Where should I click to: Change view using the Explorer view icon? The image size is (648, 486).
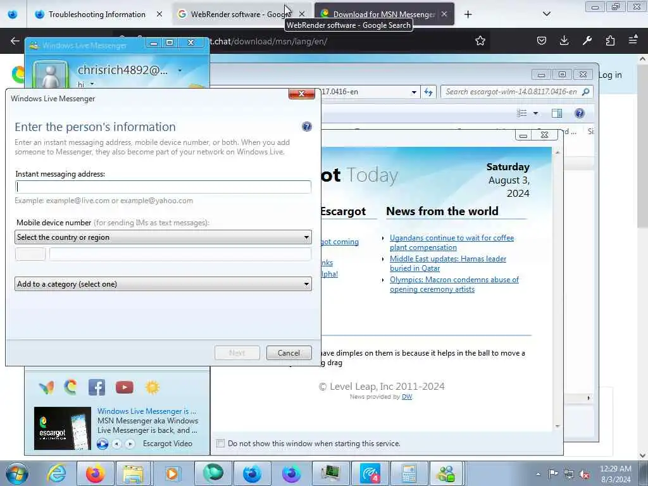tap(522, 113)
